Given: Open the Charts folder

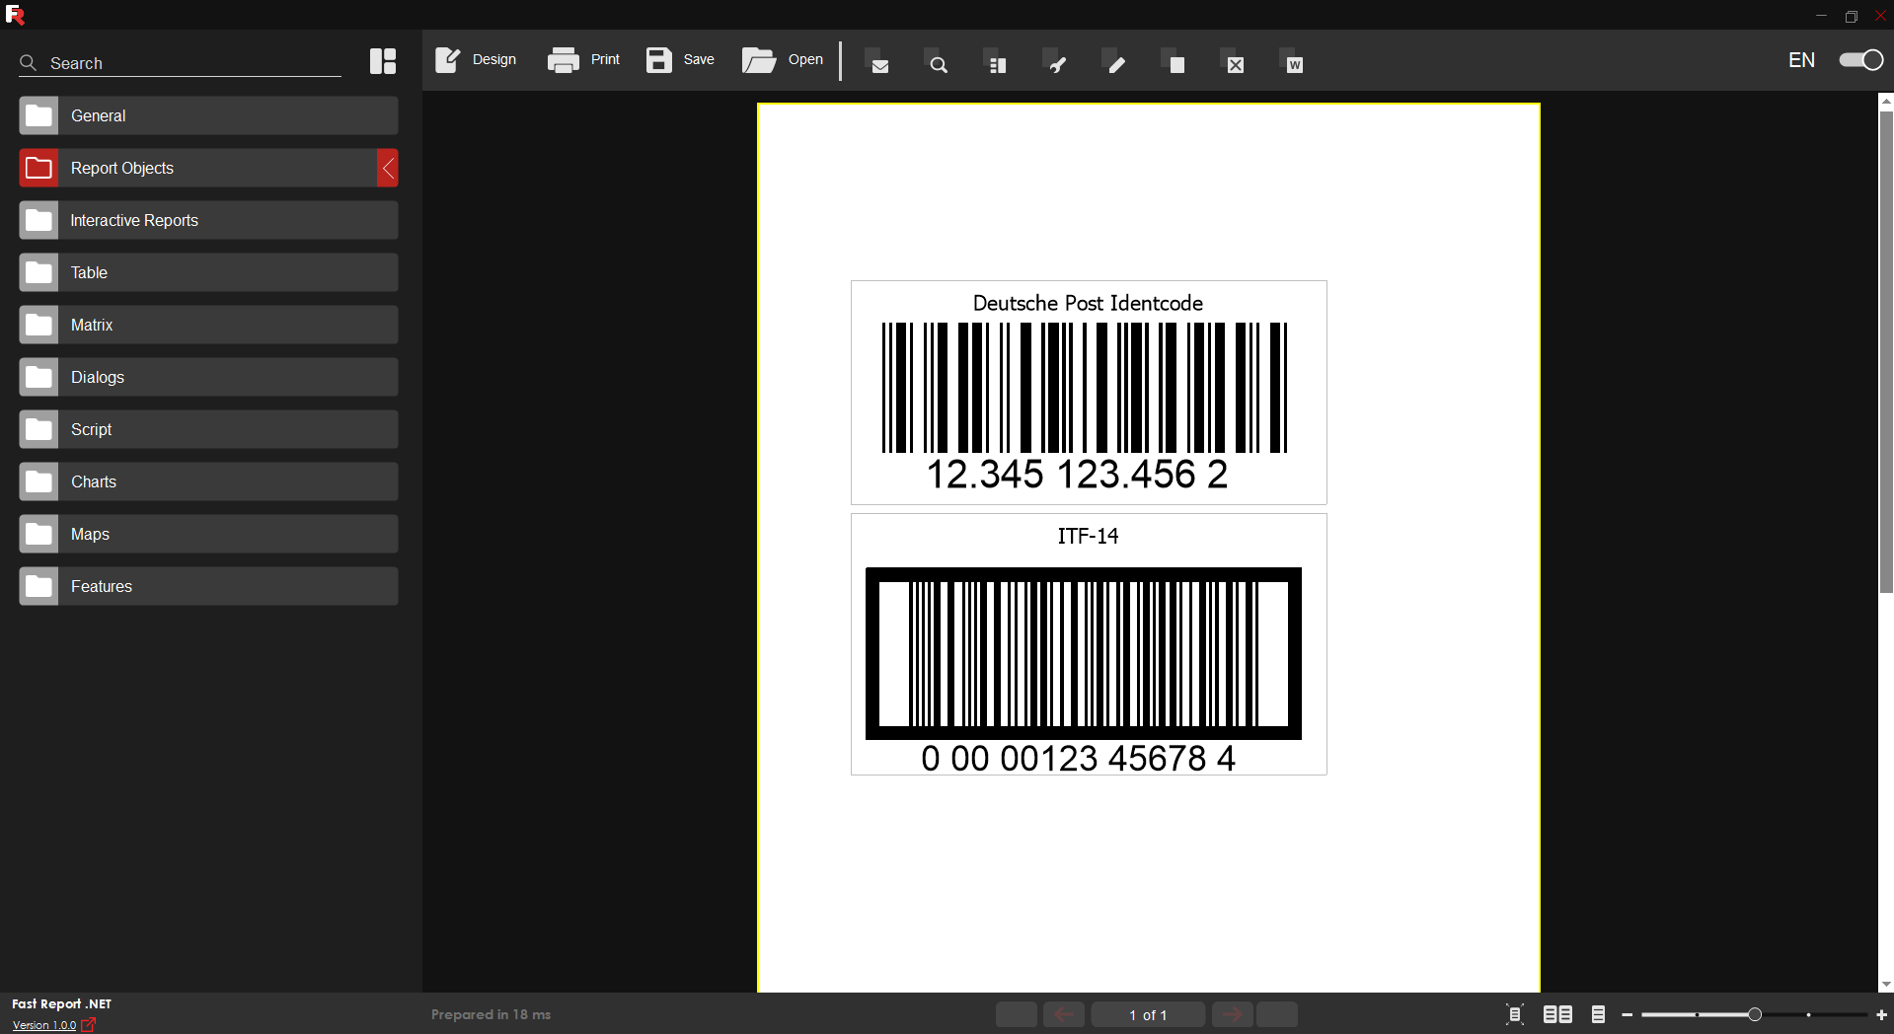Looking at the screenshot, I should click(x=208, y=481).
